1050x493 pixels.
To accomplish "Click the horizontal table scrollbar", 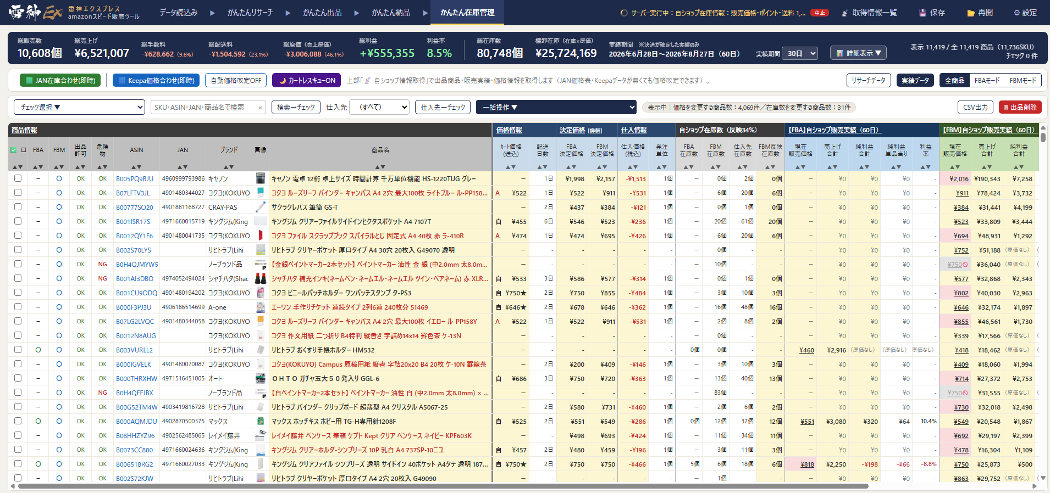I will pyautogui.click(x=443, y=486).
